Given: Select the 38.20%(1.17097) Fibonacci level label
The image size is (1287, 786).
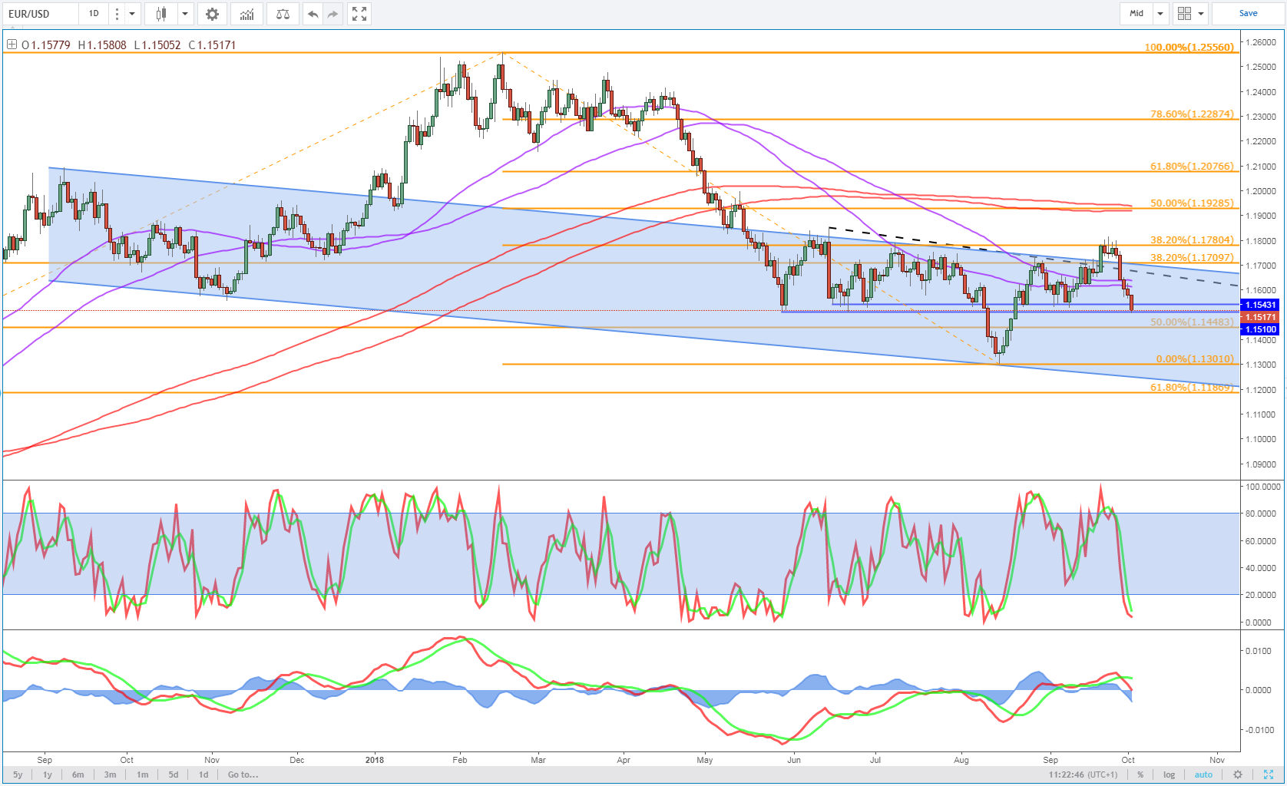Looking at the screenshot, I should 1192,257.
